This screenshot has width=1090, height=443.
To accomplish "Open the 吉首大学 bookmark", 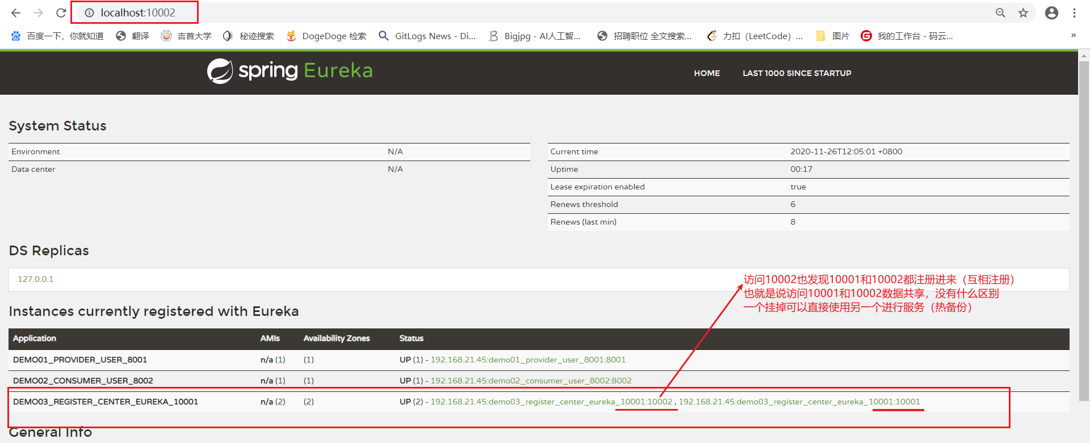I will [x=186, y=36].
